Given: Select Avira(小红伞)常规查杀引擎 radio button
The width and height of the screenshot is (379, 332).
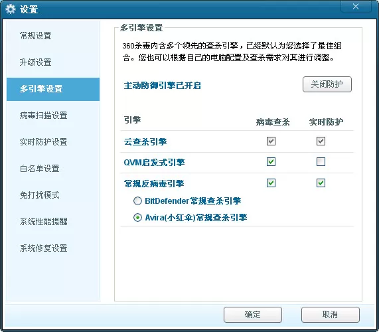Looking at the screenshot, I should pyautogui.click(x=137, y=218).
